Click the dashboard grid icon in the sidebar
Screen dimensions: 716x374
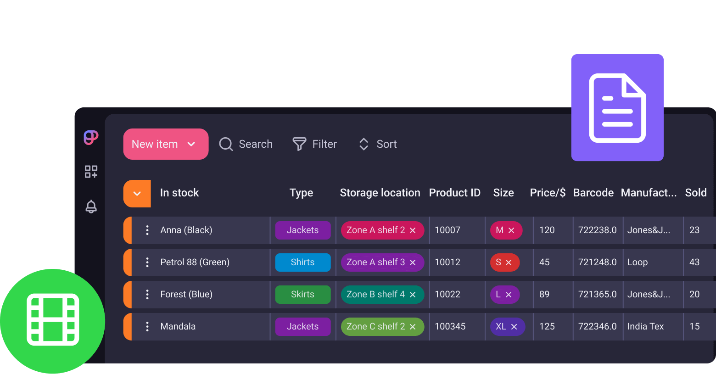[90, 172]
